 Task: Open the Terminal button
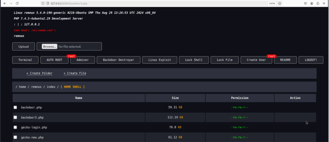[x=25, y=60]
